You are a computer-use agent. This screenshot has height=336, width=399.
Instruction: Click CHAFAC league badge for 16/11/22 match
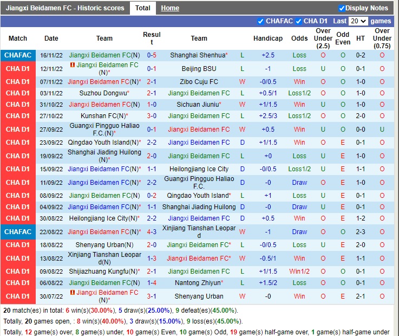pyautogui.click(x=18, y=55)
